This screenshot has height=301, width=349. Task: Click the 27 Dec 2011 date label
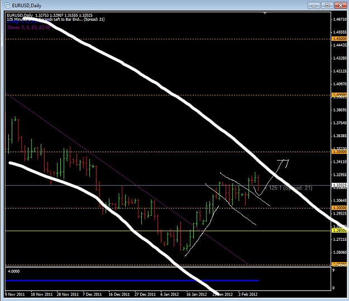(145, 294)
